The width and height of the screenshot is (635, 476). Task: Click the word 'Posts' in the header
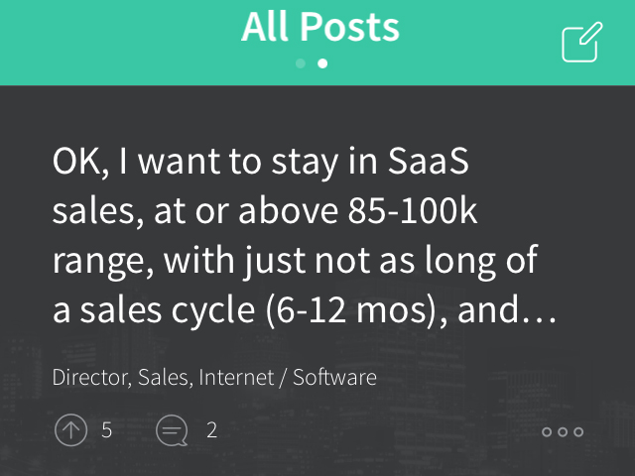click(x=349, y=27)
